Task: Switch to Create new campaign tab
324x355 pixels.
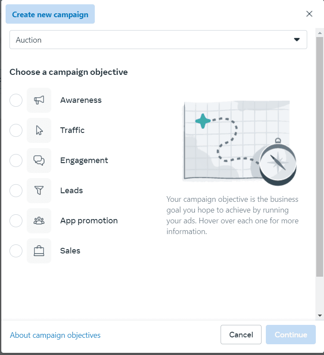Action: click(x=50, y=14)
